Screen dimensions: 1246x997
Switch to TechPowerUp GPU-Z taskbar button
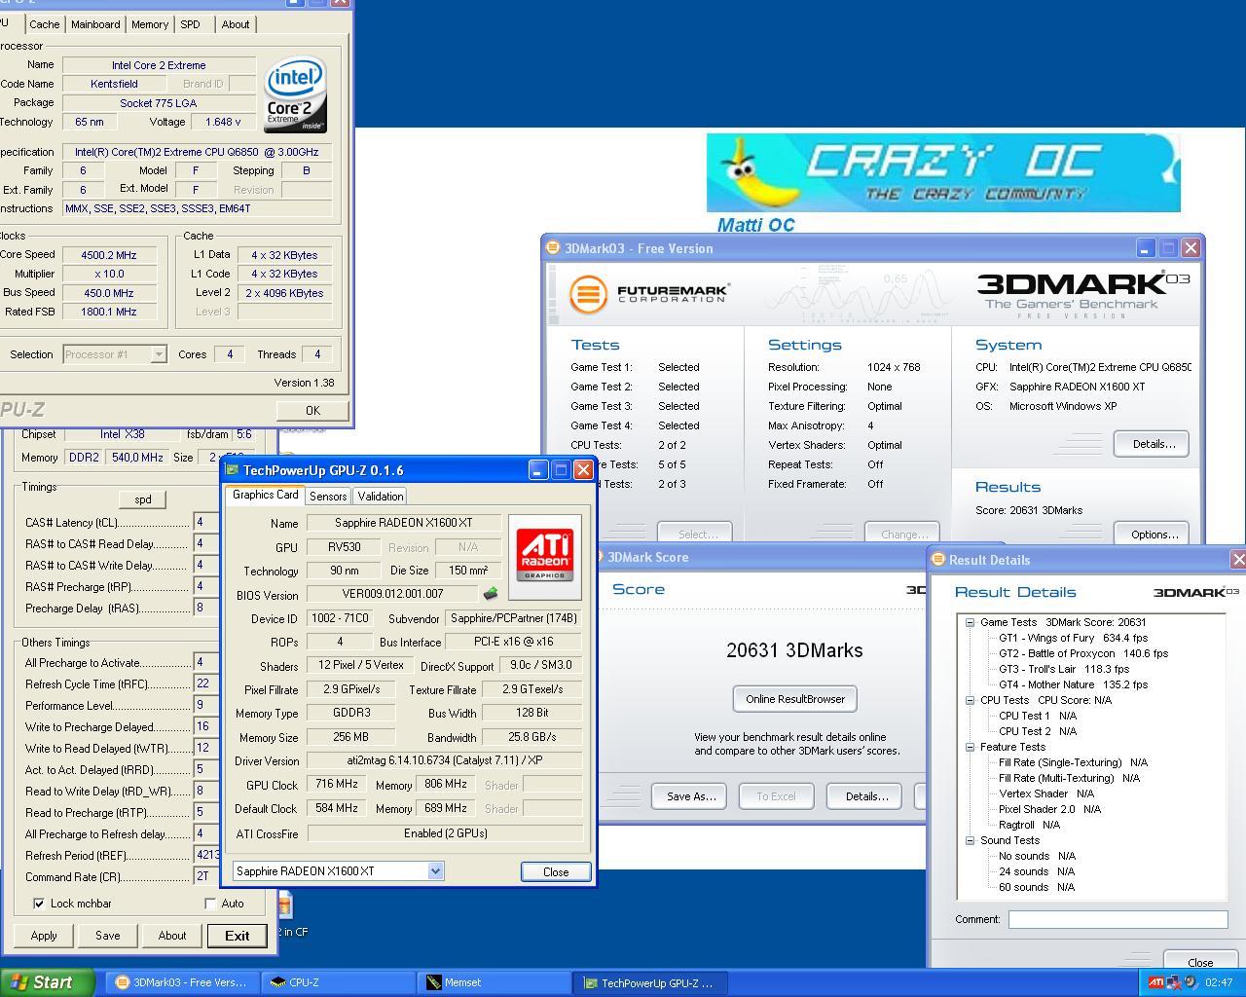[x=650, y=982]
